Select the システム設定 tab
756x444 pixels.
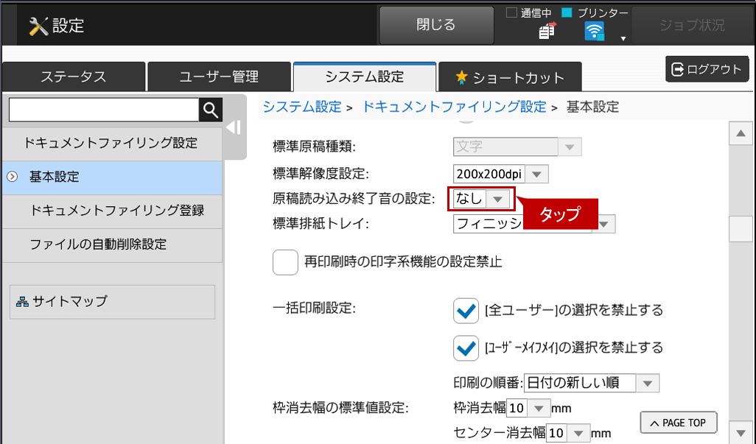tap(365, 77)
